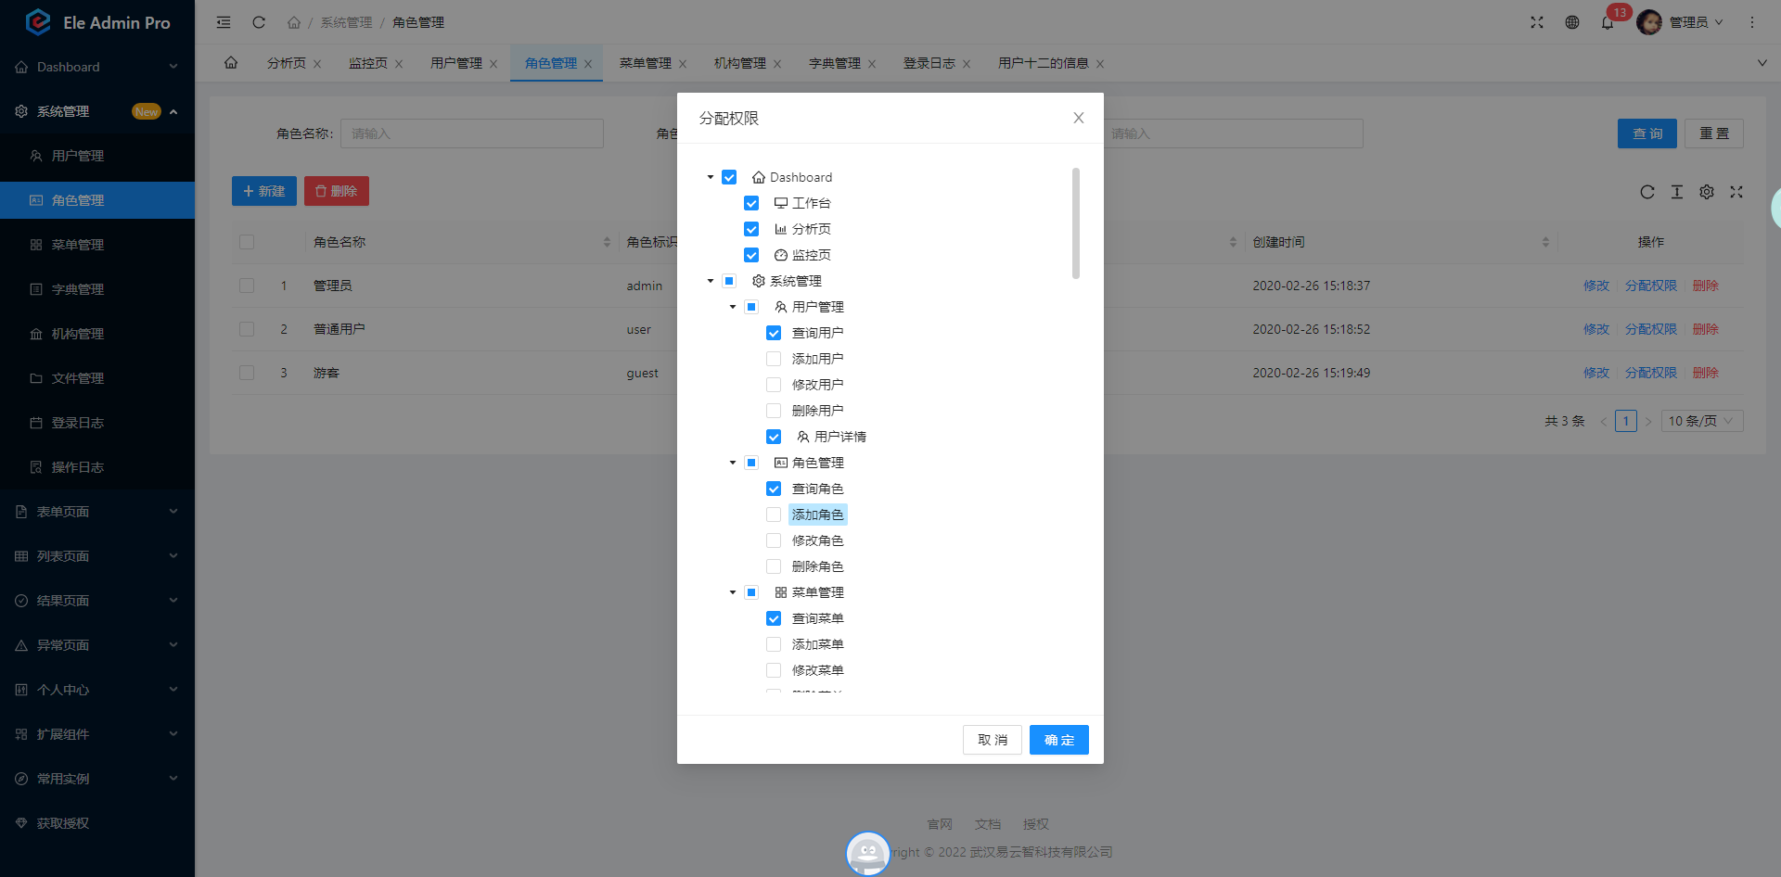Enable the 添加用户 permission checkbox
The image size is (1781, 877).
point(774,358)
